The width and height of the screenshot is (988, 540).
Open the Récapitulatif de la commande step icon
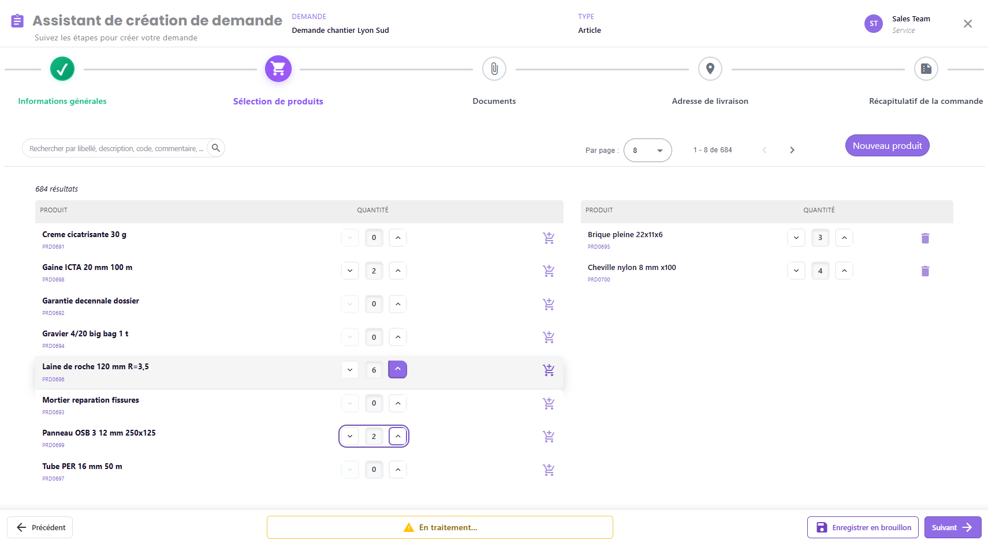[x=926, y=69]
